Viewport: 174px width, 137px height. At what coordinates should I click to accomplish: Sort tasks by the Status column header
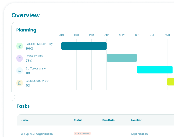(x=78, y=120)
